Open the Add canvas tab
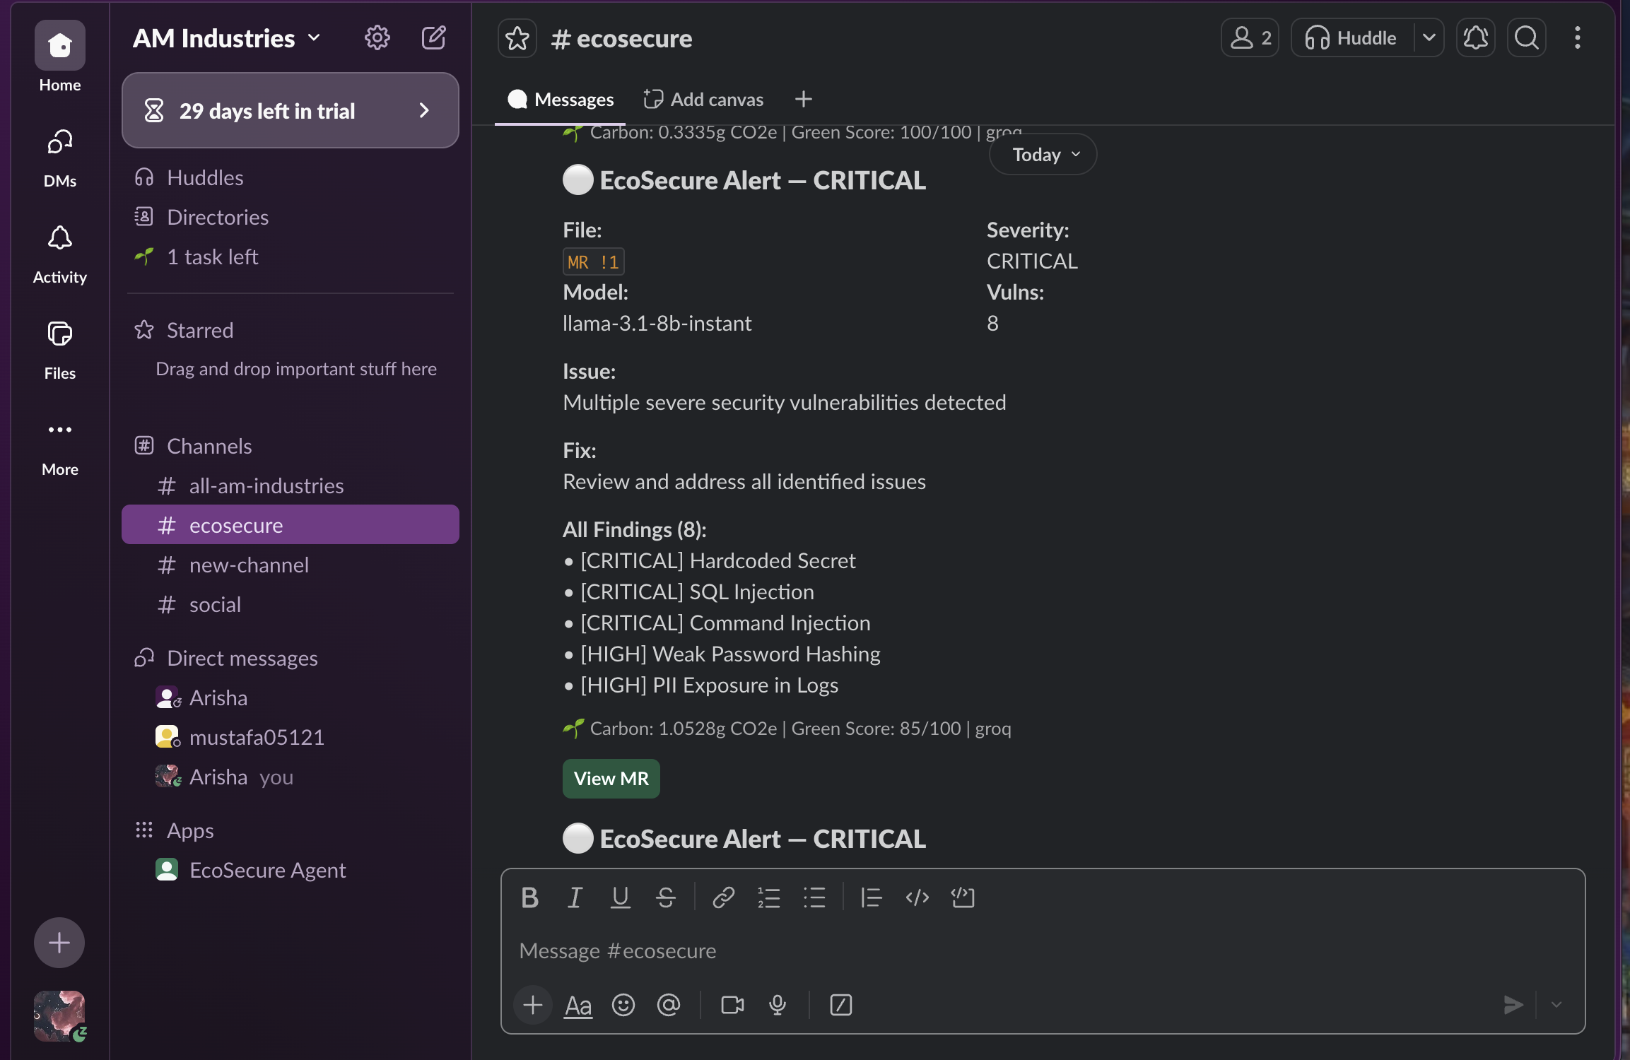Viewport: 1630px width, 1060px height. pyautogui.click(x=704, y=100)
